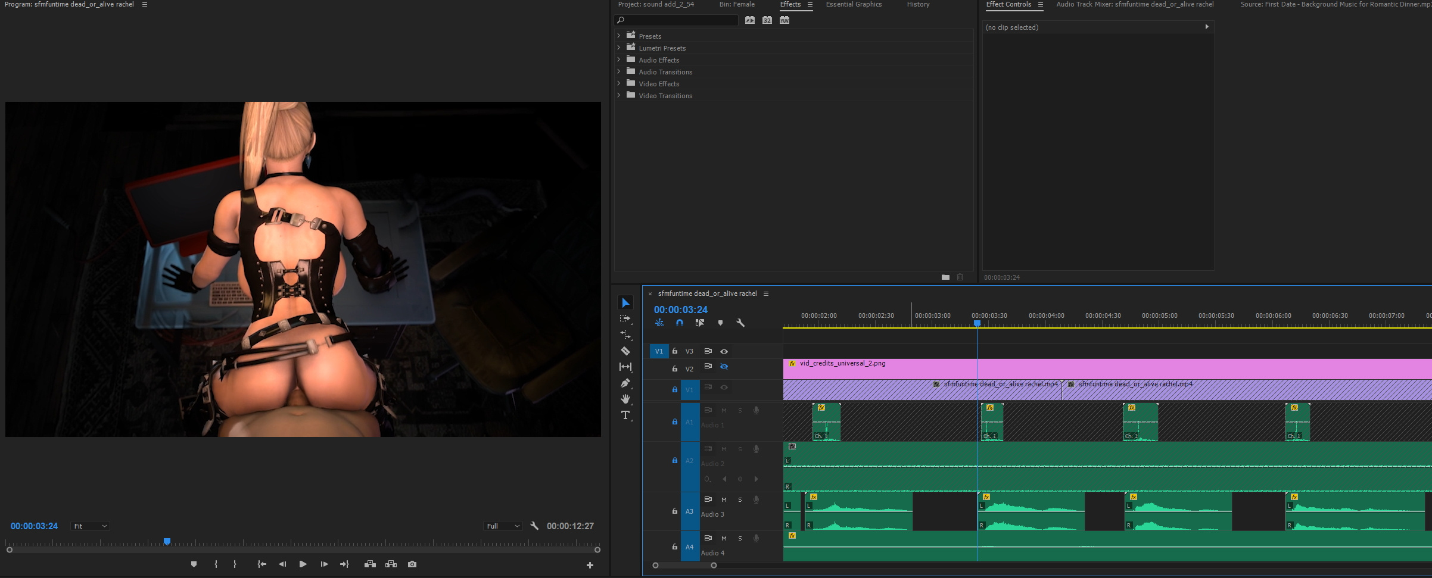Filter by Accelerated Effects icon

[x=750, y=20]
